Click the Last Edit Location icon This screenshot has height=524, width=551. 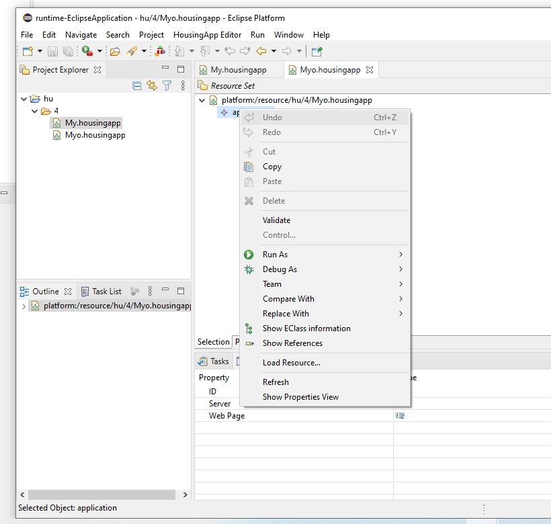point(230,51)
